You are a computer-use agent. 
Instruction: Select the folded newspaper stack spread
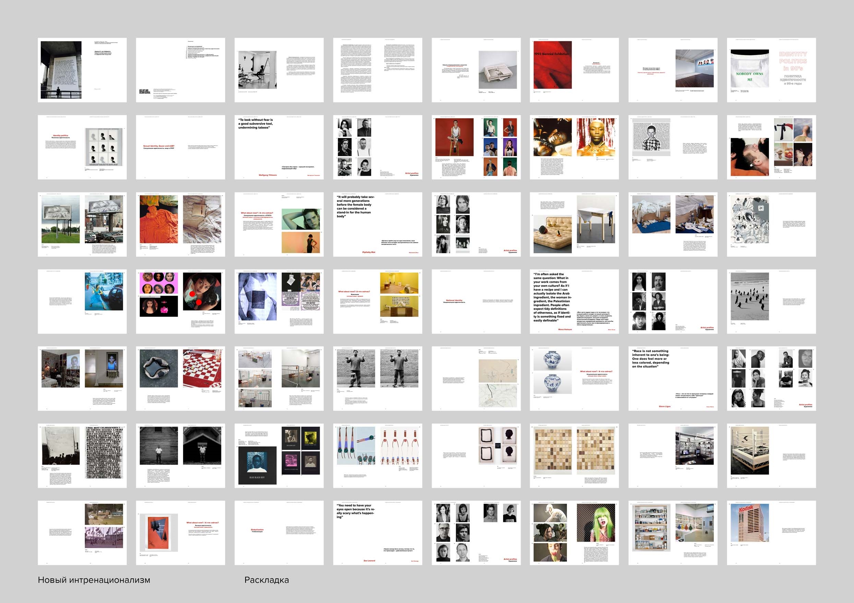click(476, 70)
